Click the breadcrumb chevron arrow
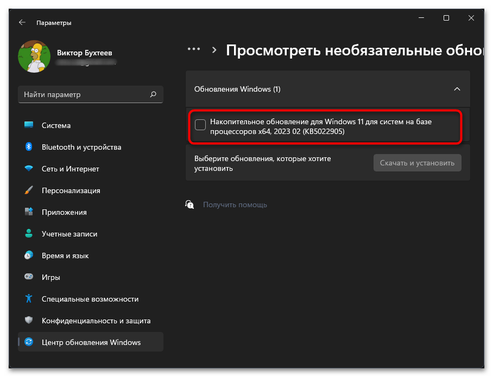Viewport: 493px width, 377px height. coord(214,50)
